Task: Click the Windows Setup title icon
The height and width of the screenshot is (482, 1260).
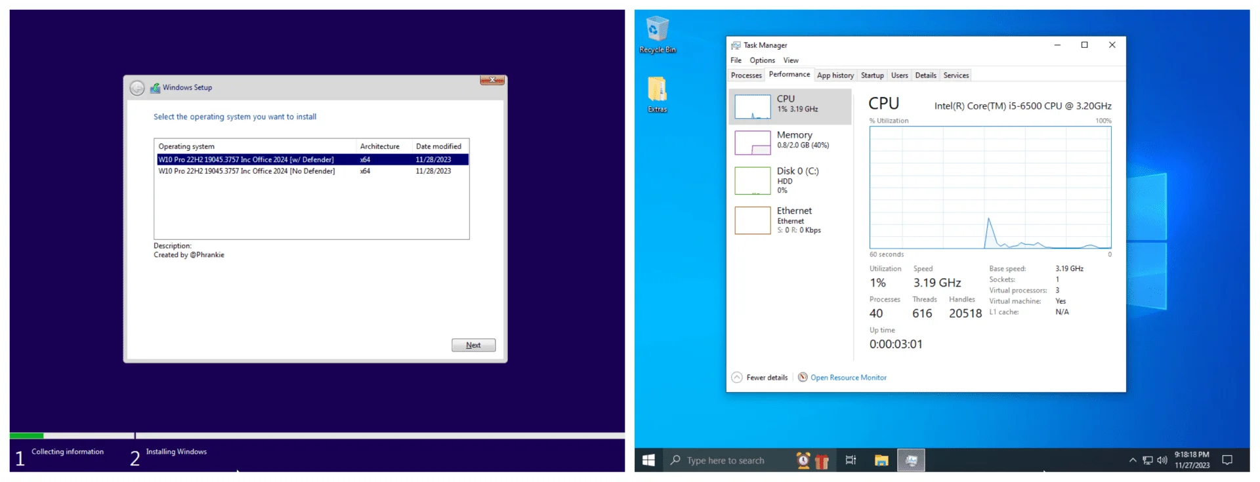Action: [x=155, y=88]
